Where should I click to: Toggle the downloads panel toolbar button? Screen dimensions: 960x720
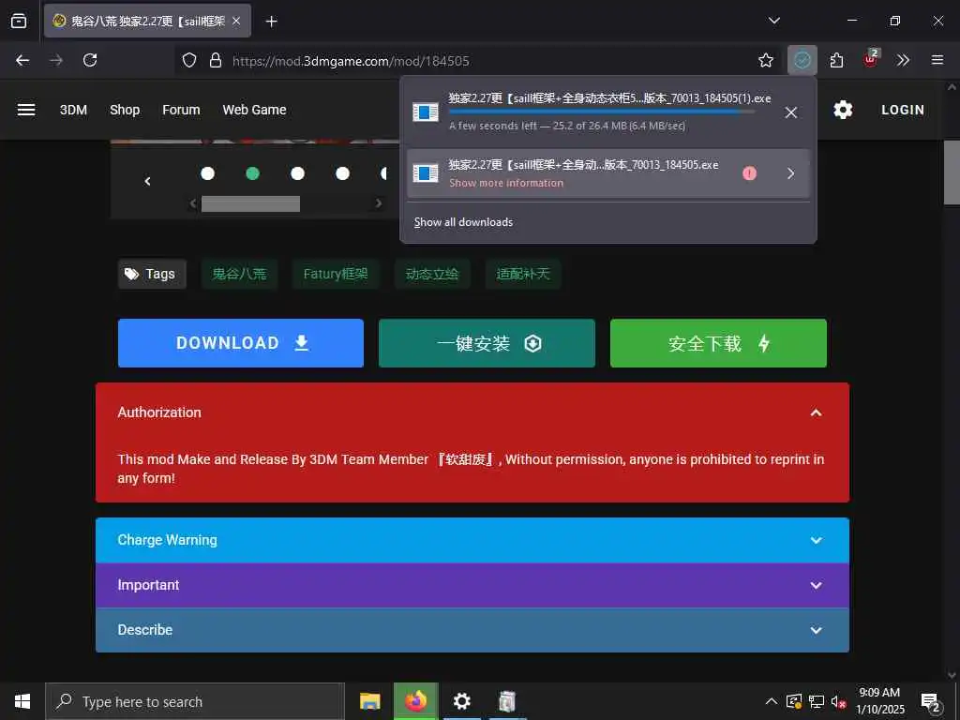click(802, 60)
